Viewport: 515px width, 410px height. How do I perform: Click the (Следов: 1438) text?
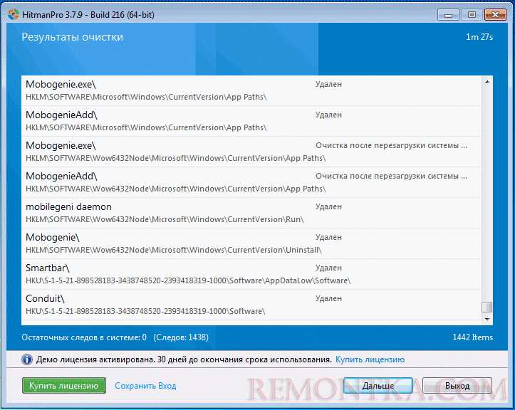(x=181, y=337)
